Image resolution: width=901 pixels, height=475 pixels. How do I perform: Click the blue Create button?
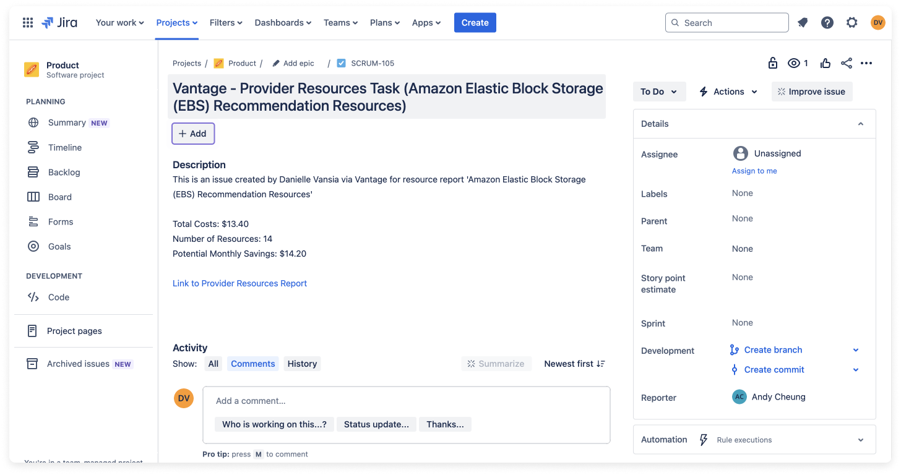coord(475,23)
